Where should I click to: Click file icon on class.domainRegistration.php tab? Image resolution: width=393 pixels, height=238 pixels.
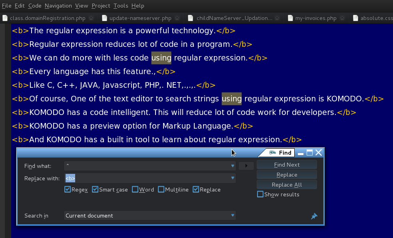pos(5,18)
